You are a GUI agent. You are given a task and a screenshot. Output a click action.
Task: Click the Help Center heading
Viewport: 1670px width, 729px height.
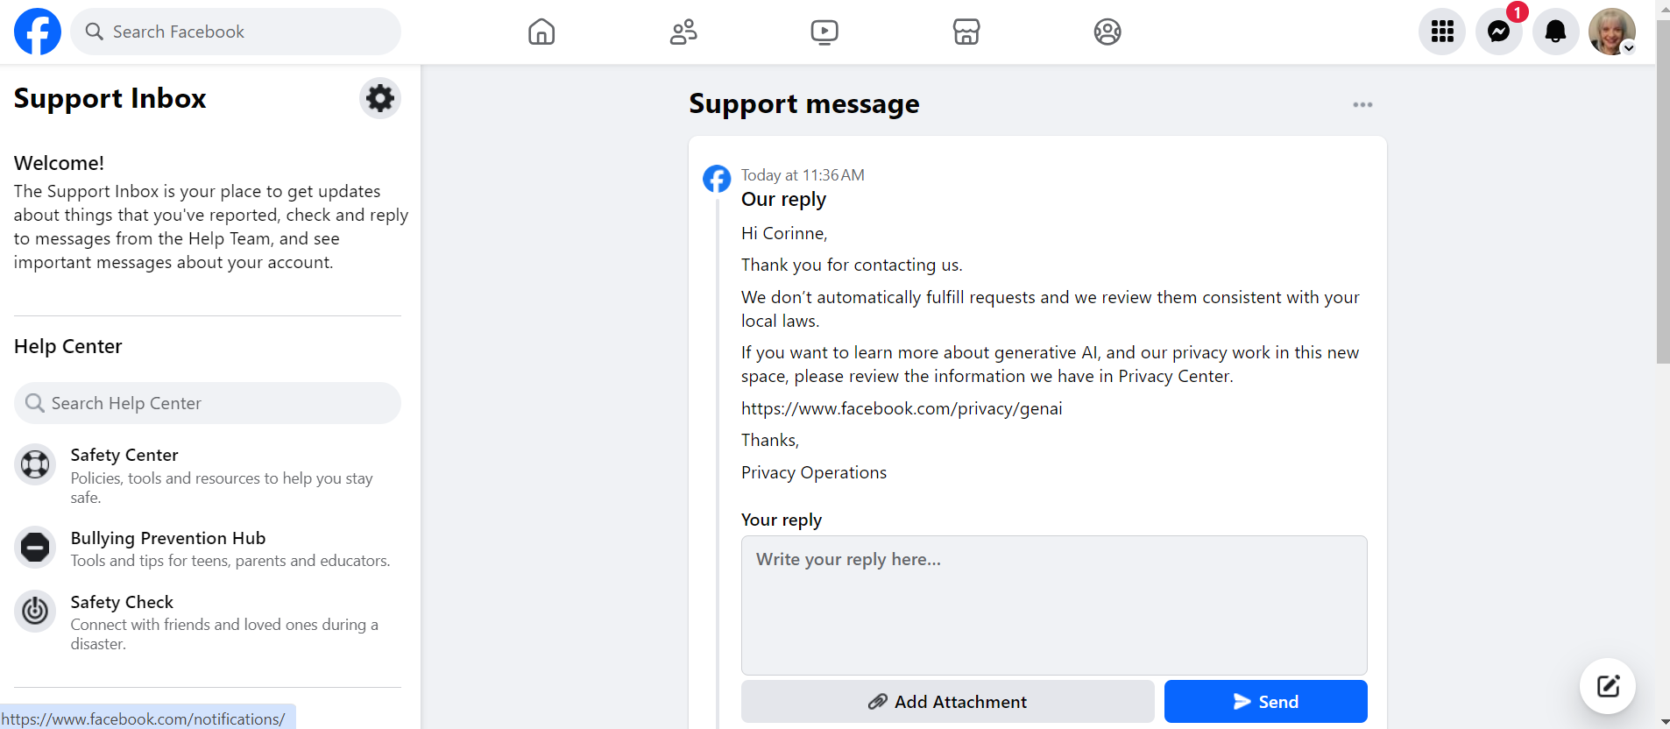tap(68, 346)
